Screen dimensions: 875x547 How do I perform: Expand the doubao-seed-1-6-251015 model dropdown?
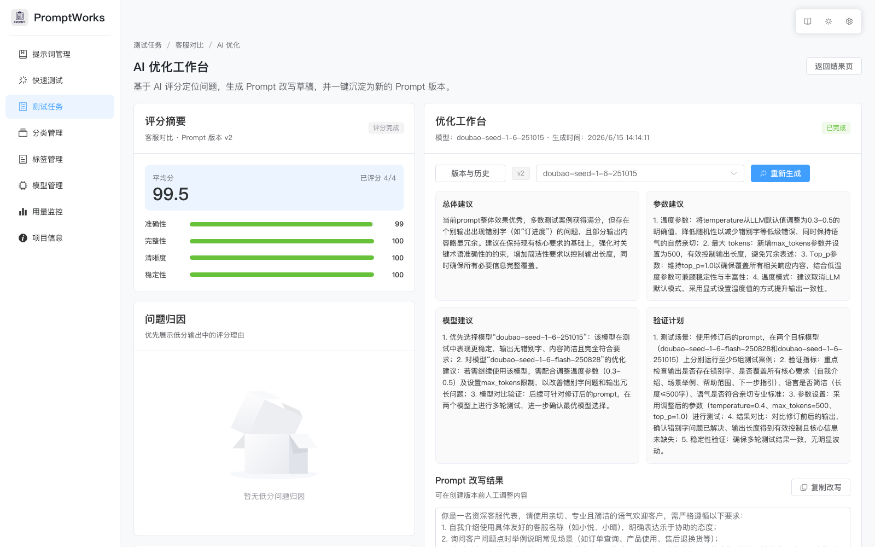click(640, 173)
